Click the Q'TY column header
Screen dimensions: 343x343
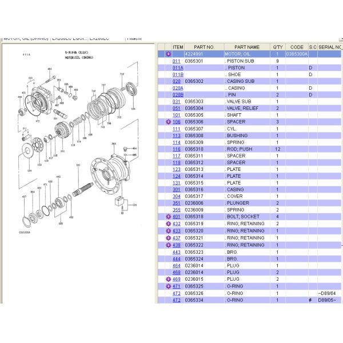point(278,47)
